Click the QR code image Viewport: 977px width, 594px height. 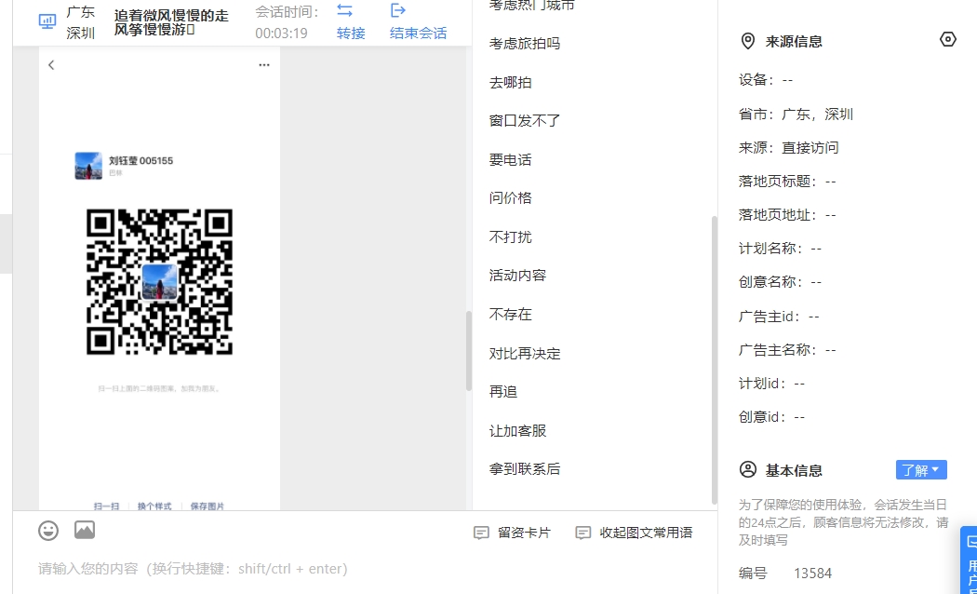tap(159, 282)
